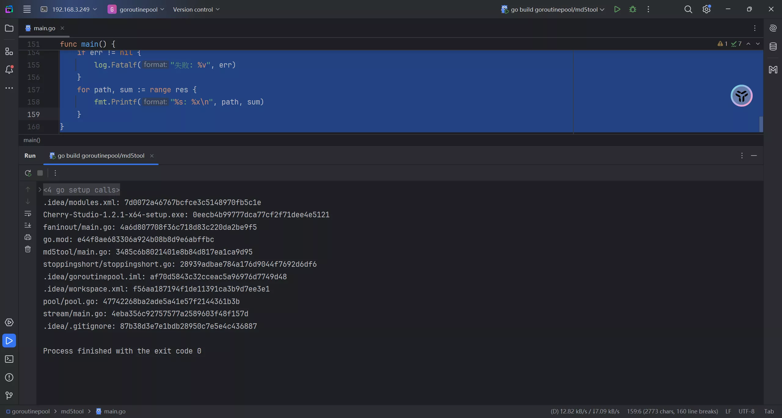The image size is (782, 418).
Task: Click the Stop process square icon
Action: tap(40, 173)
